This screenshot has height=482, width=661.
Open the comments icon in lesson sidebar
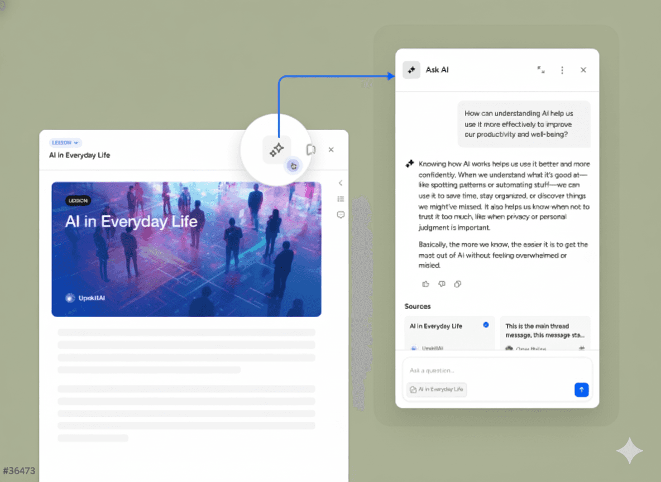tap(341, 215)
